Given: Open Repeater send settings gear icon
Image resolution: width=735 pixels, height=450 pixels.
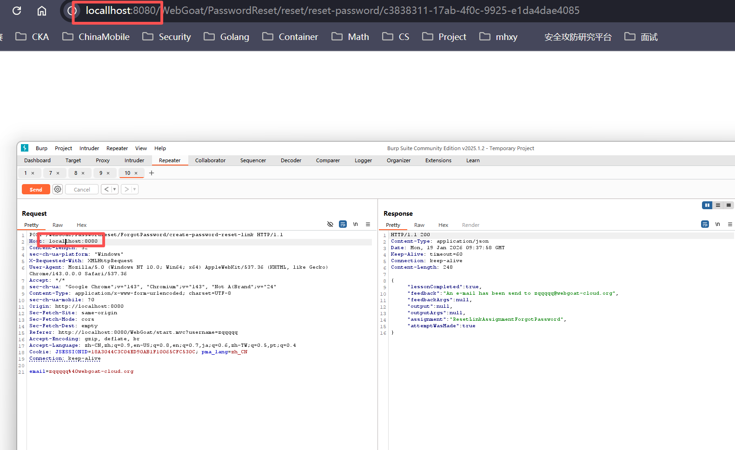Looking at the screenshot, I should (x=58, y=189).
